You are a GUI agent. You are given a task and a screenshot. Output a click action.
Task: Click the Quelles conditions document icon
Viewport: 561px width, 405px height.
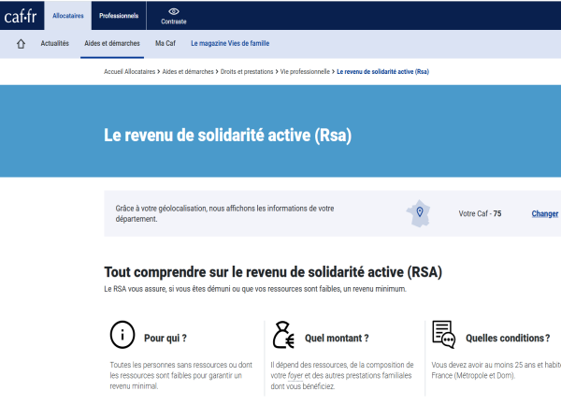(443, 335)
